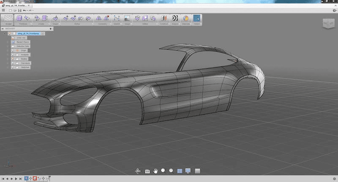
Task: Collapse the root component amg_gt tree node
Action: point(4,33)
